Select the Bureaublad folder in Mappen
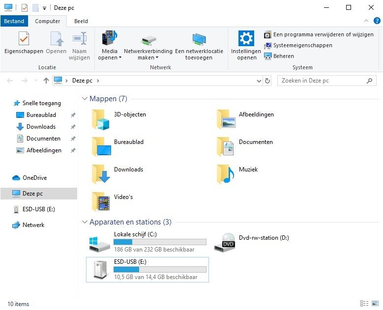Screen dimensions: 383x310 click(118, 147)
